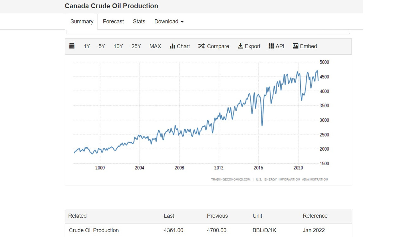Click the 1500 y-axis label
The width and height of the screenshot is (406, 237).
[x=324, y=164]
